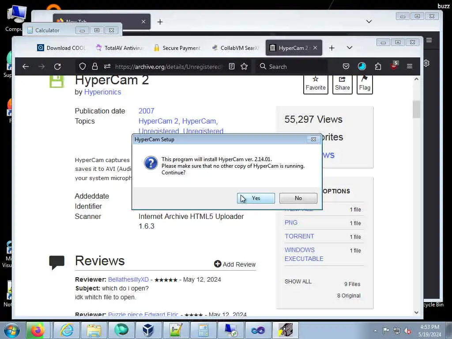The image size is (452, 339).
Task: Open the Hyperionics author link
Action: point(102,92)
